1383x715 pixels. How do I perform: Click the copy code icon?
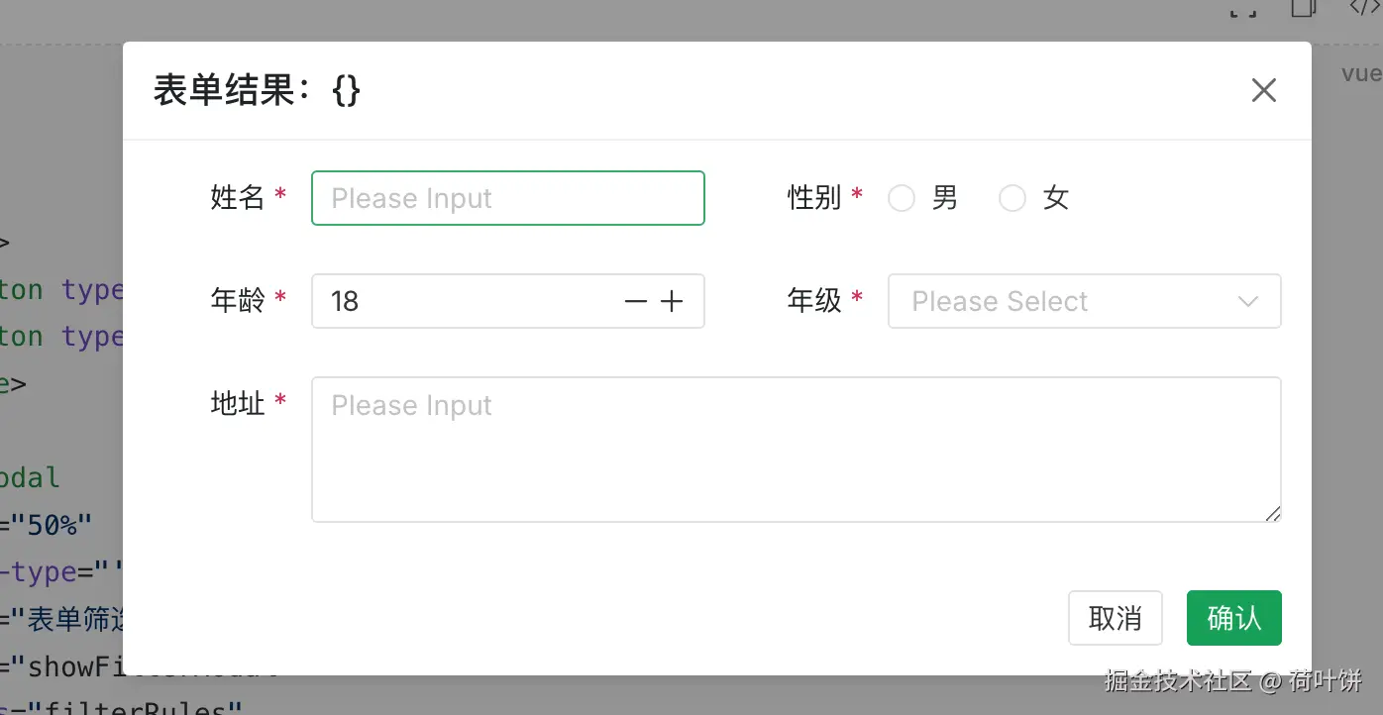click(x=1304, y=8)
